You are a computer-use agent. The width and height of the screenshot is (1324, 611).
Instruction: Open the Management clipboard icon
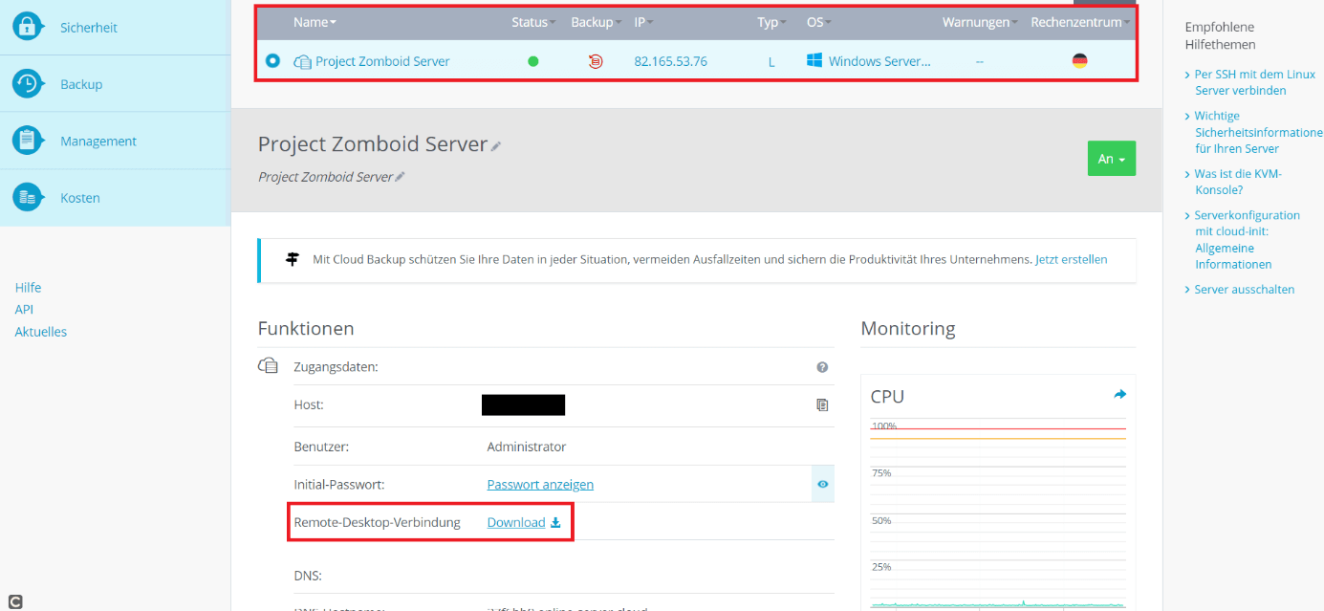(x=27, y=141)
